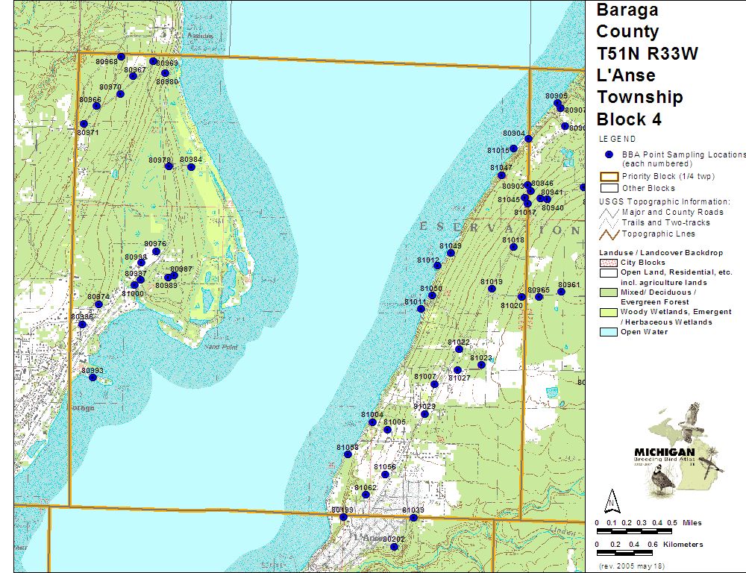Image resolution: width=746 pixels, height=573 pixels.
Task: Select the Open Water blue swatch
Action: click(609, 332)
